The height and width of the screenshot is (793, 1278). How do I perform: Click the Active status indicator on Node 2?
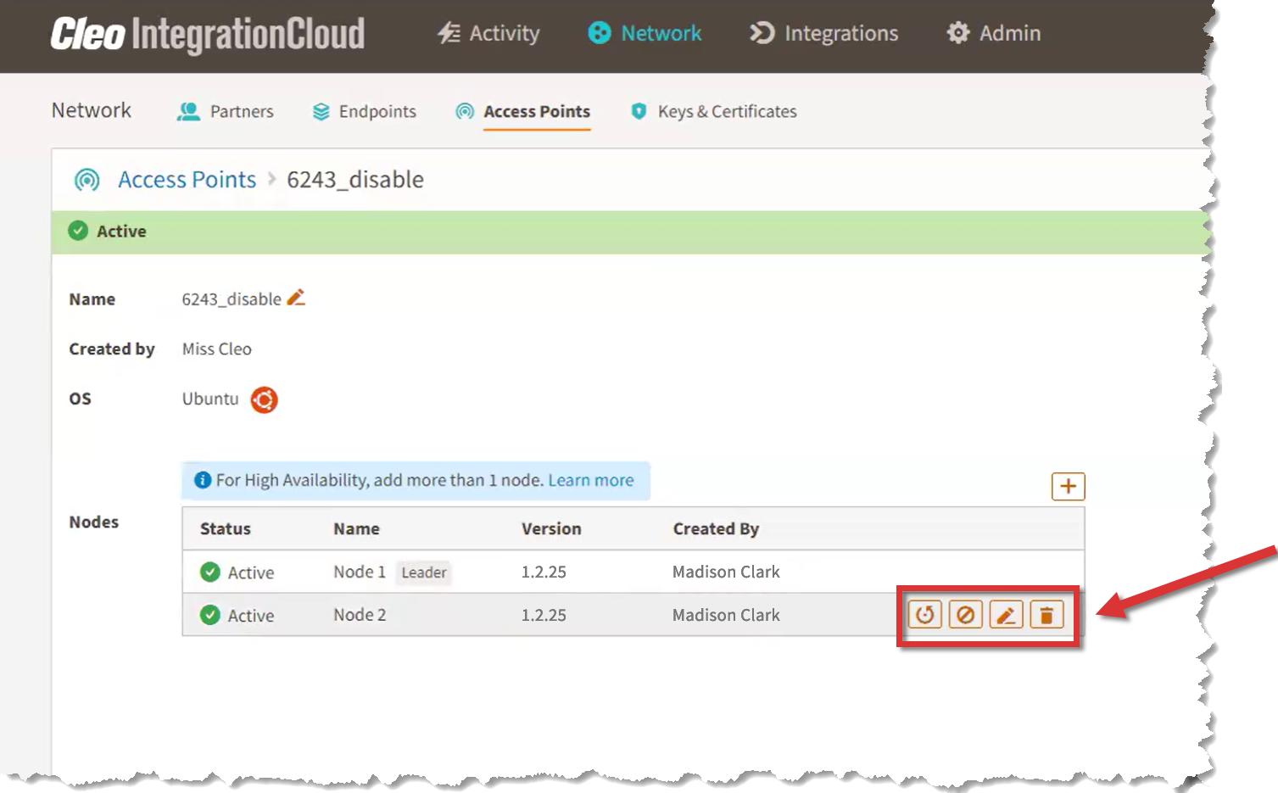pyautogui.click(x=209, y=615)
